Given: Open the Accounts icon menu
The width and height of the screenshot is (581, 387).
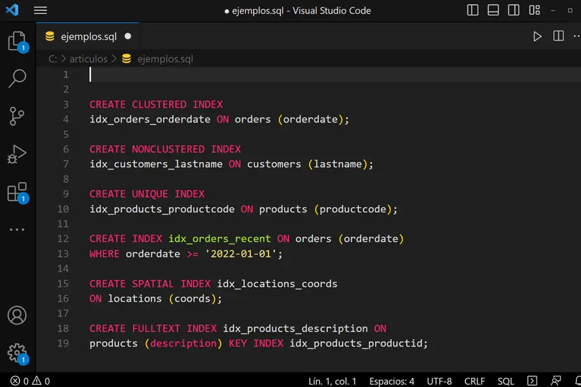Looking at the screenshot, I should pos(17,315).
